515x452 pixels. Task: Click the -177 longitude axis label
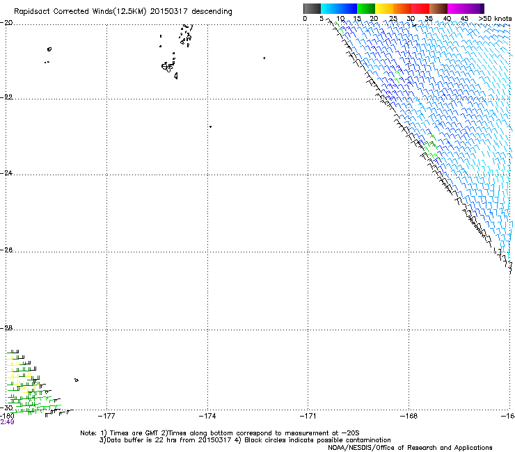[106, 416]
